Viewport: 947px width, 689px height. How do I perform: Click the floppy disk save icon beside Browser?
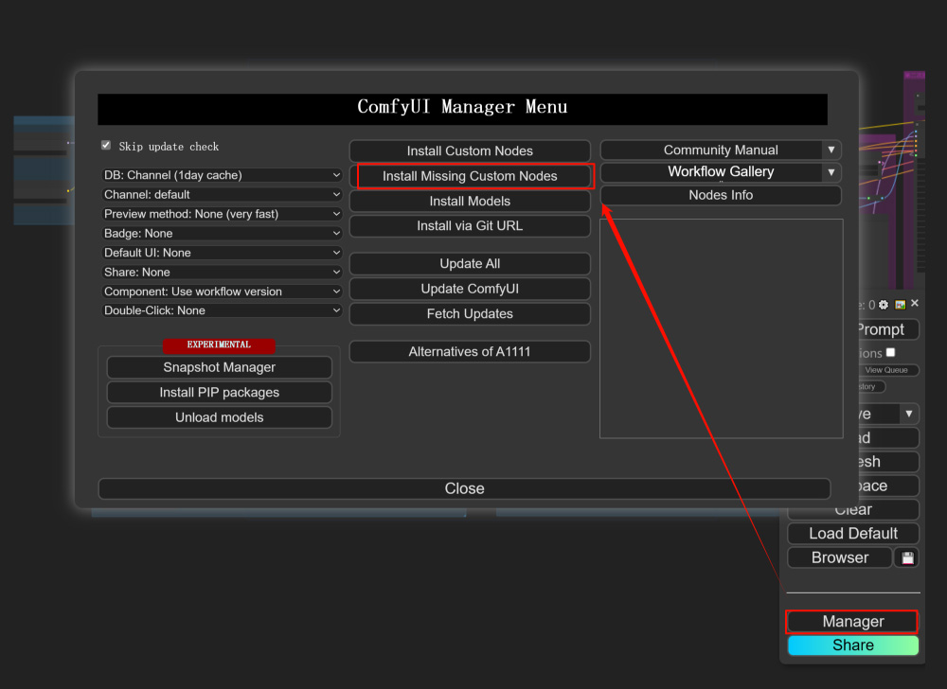pos(906,558)
